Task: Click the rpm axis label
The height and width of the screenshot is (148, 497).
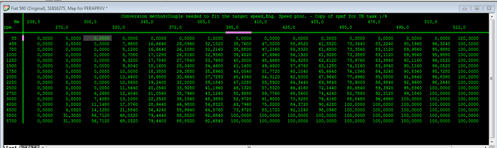Action: 8,27
